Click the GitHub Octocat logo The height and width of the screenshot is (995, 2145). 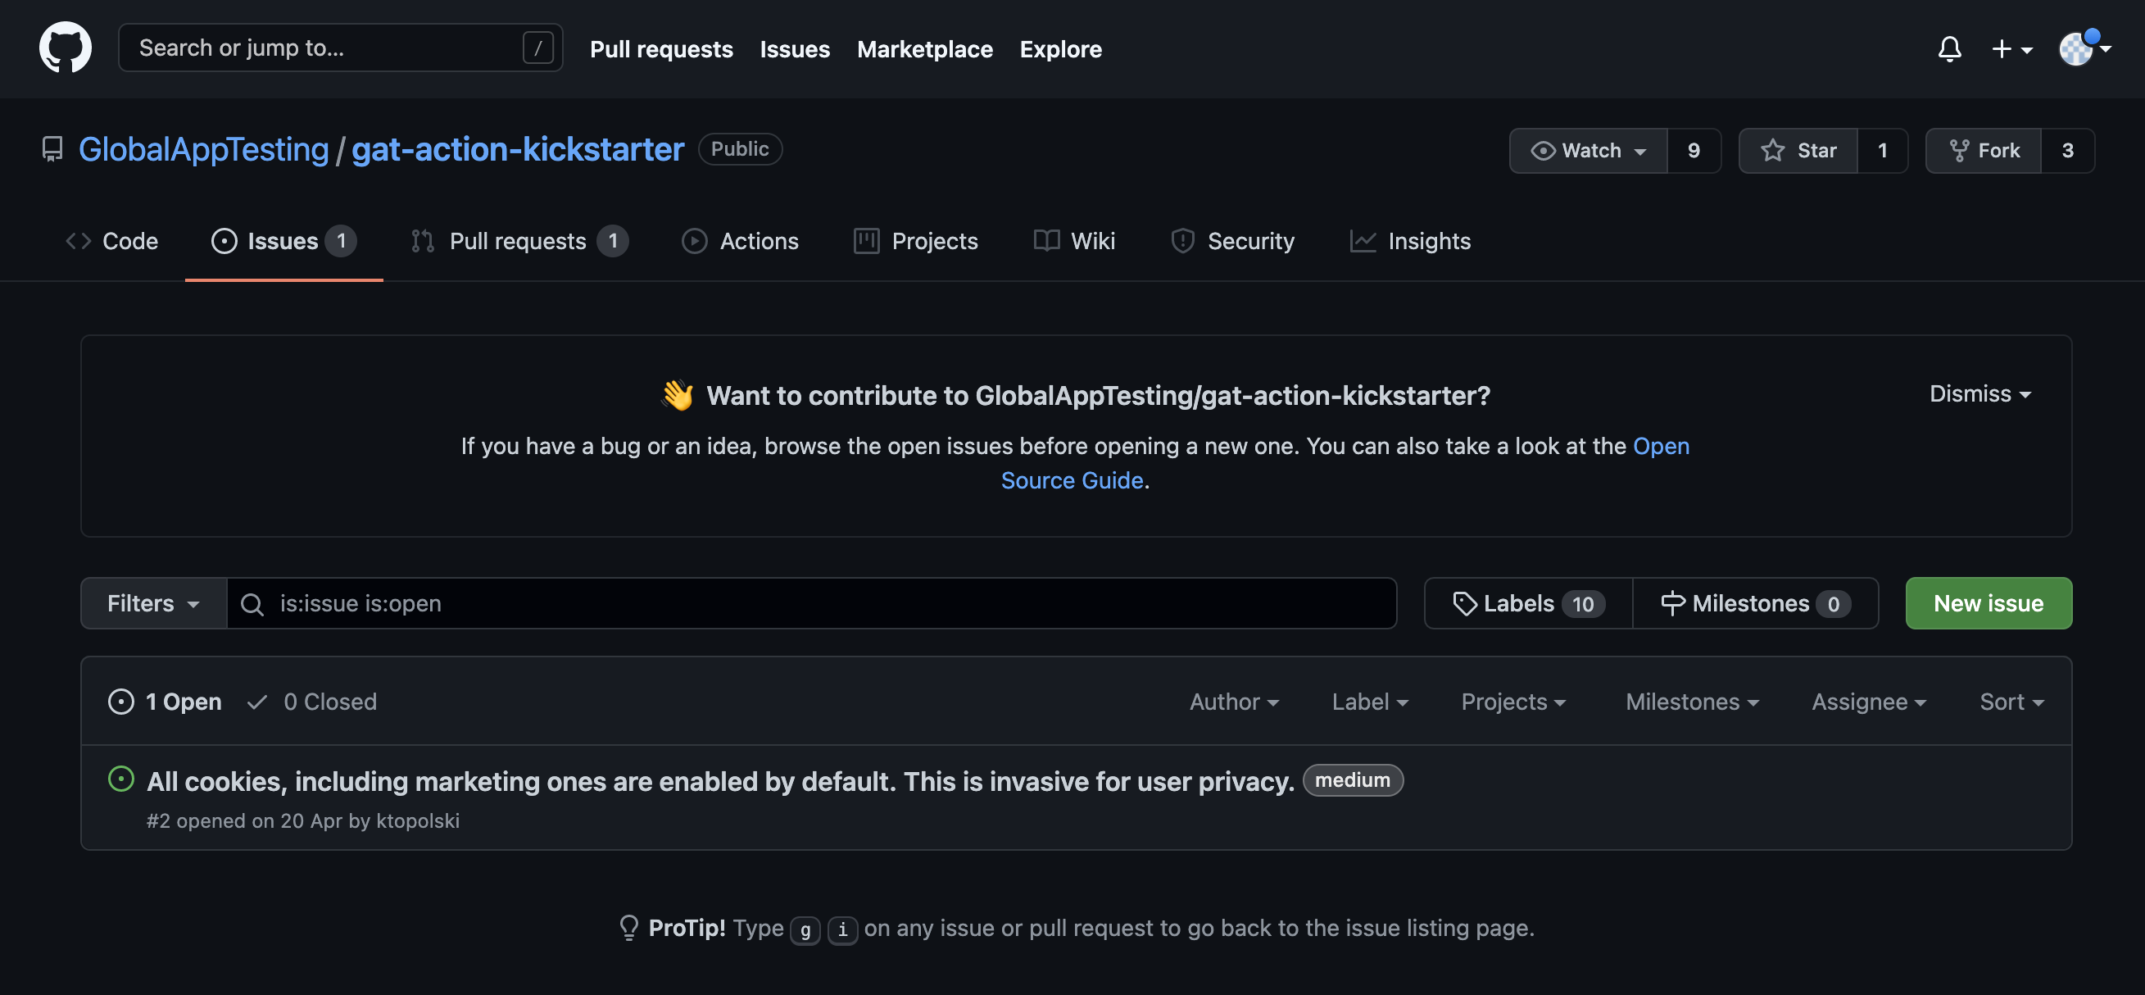pyautogui.click(x=65, y=48)
